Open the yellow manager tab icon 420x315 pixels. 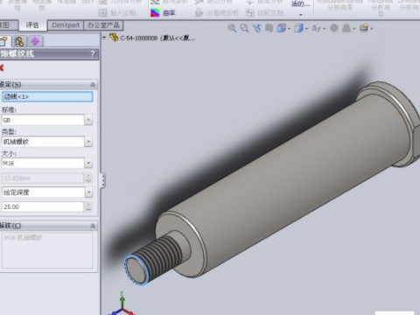(x=19, y=41)
